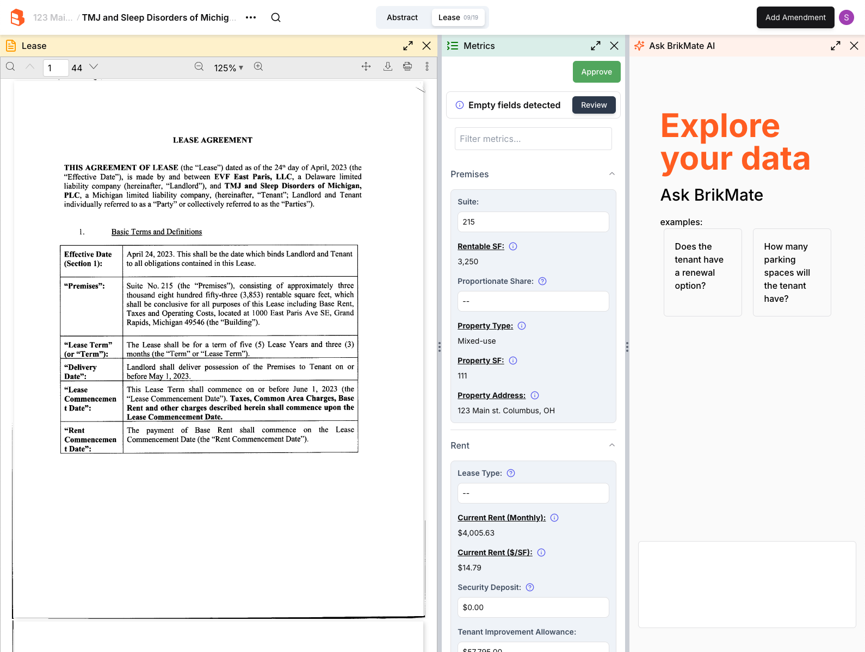The height and width of the screenshot is (652, 865).
Task: Open the 125% zoom level dropdown
Action: 228,67
